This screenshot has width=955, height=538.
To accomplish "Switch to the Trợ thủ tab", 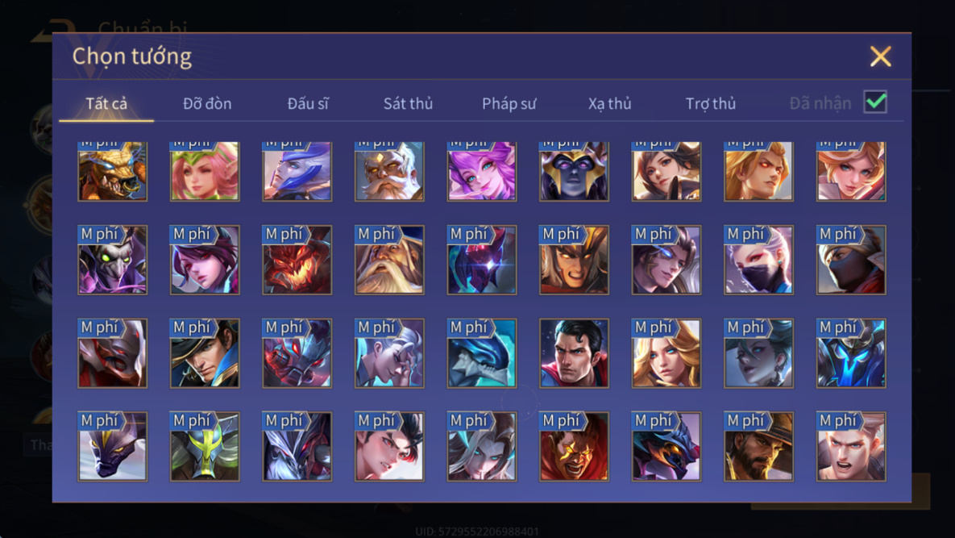I will click(x=711, y=103).
